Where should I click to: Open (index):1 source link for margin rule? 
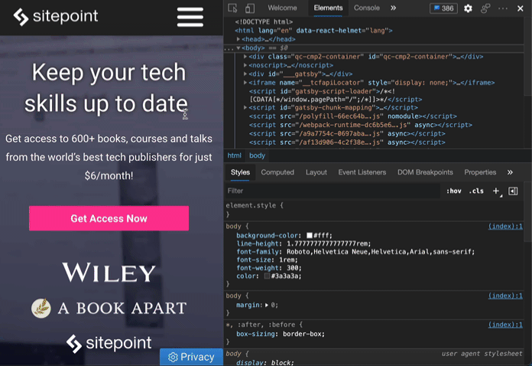pos(505,296)
